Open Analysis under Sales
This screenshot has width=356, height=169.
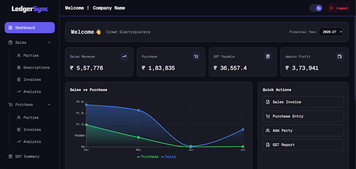(32, 92)
